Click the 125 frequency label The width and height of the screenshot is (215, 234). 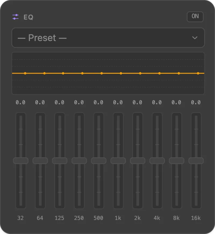[x=59, y=218]
